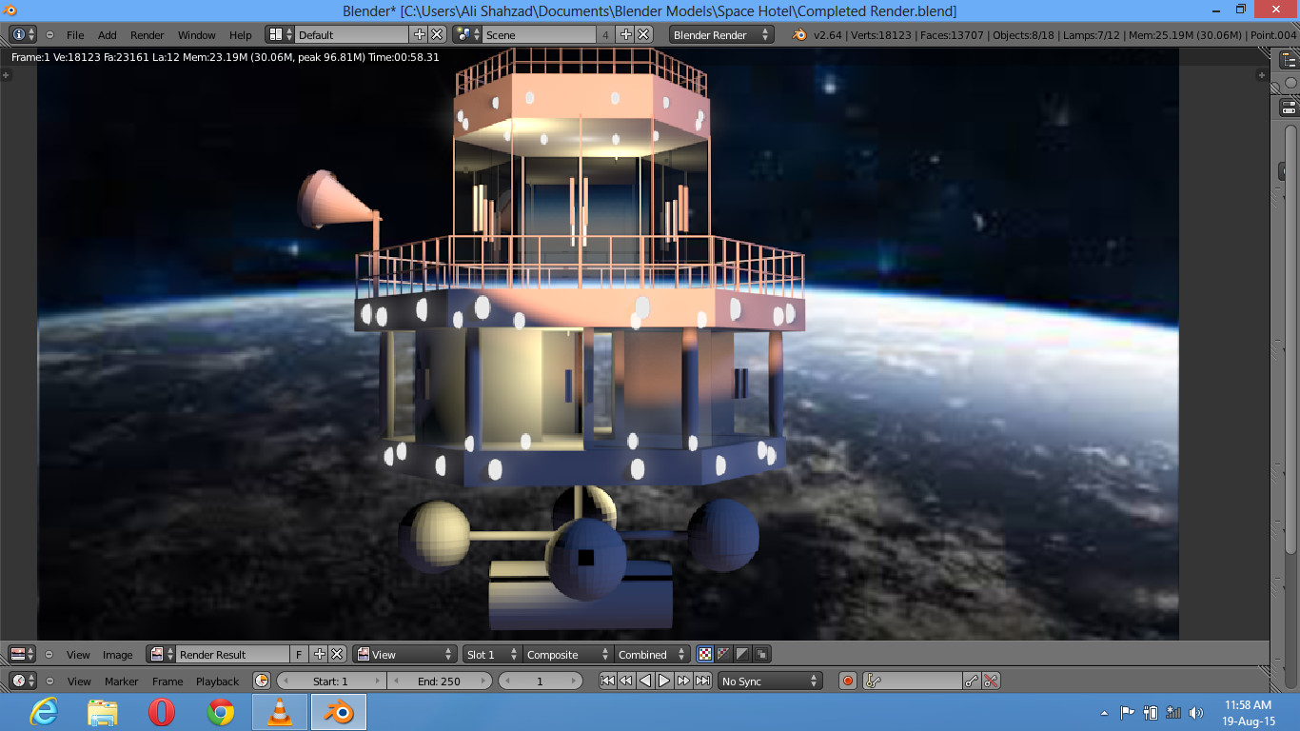Jump to the end frame
Image resolution: width=1300 pixels, height=731 pixels.
702,682
